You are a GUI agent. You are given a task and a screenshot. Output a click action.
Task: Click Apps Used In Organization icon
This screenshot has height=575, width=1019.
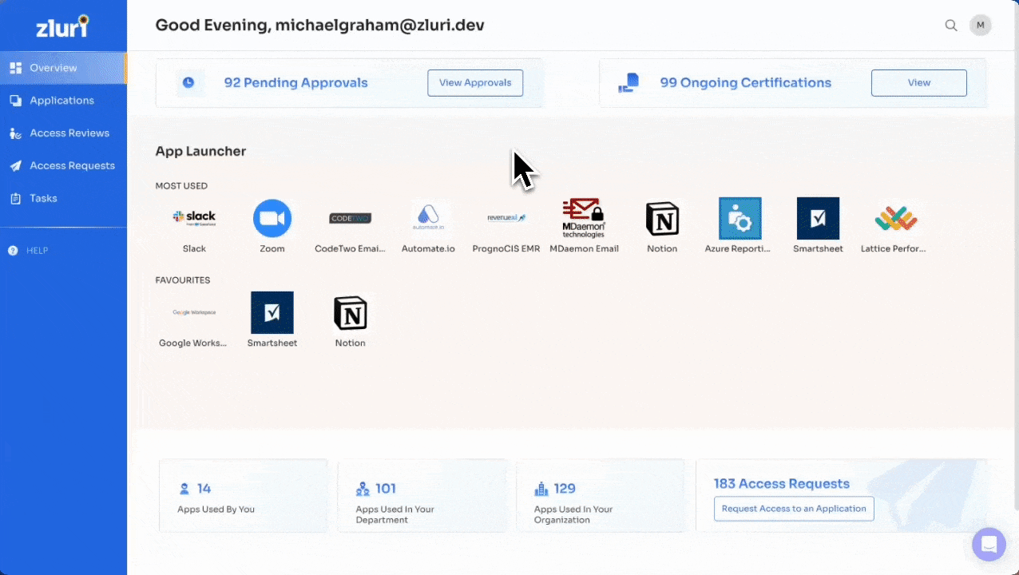point(542,488)
